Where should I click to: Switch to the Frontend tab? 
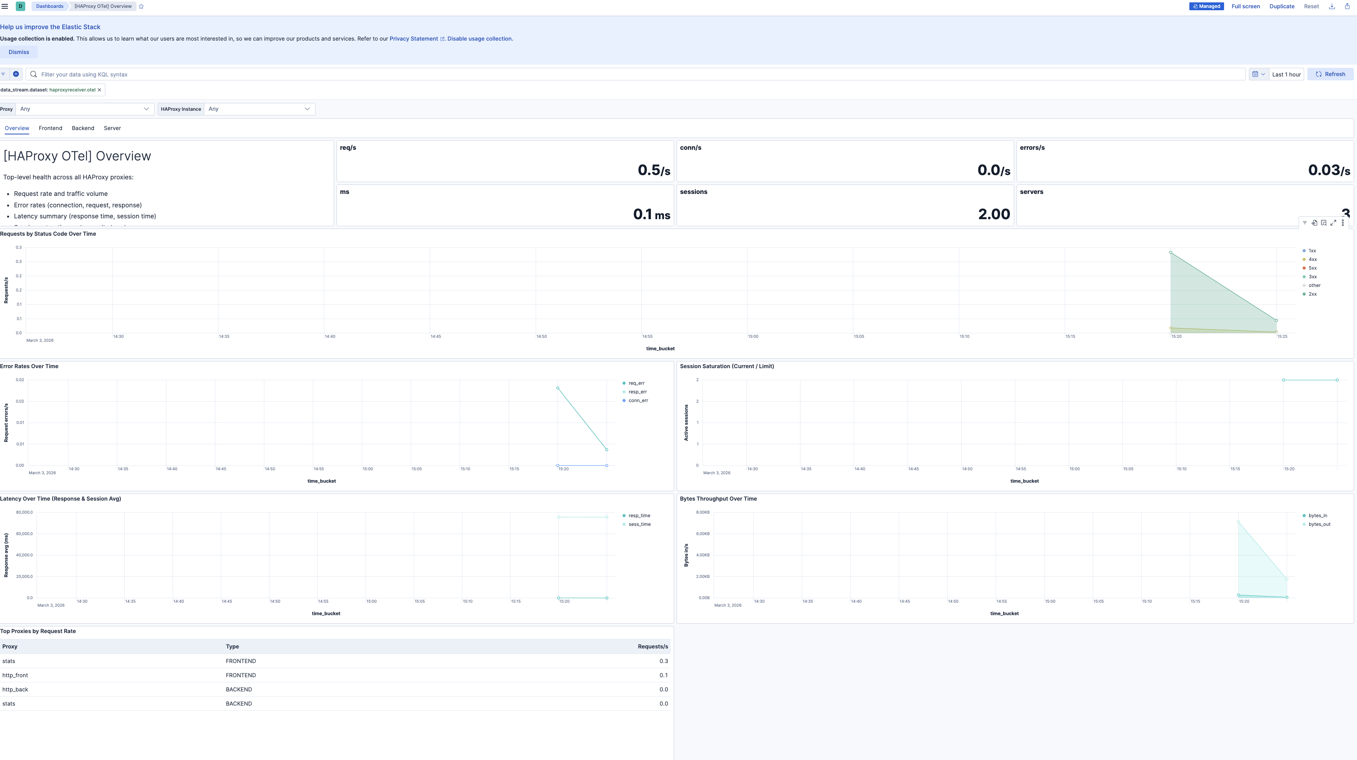tap(50, 128)
